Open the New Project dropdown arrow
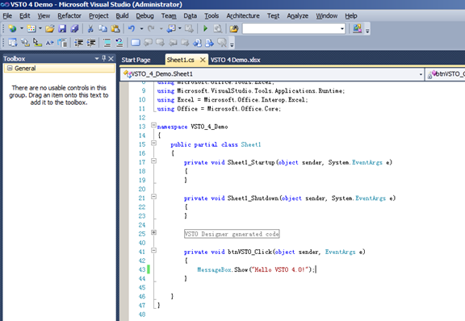Viewport: 465px width, 321px height. click(22, 29)
